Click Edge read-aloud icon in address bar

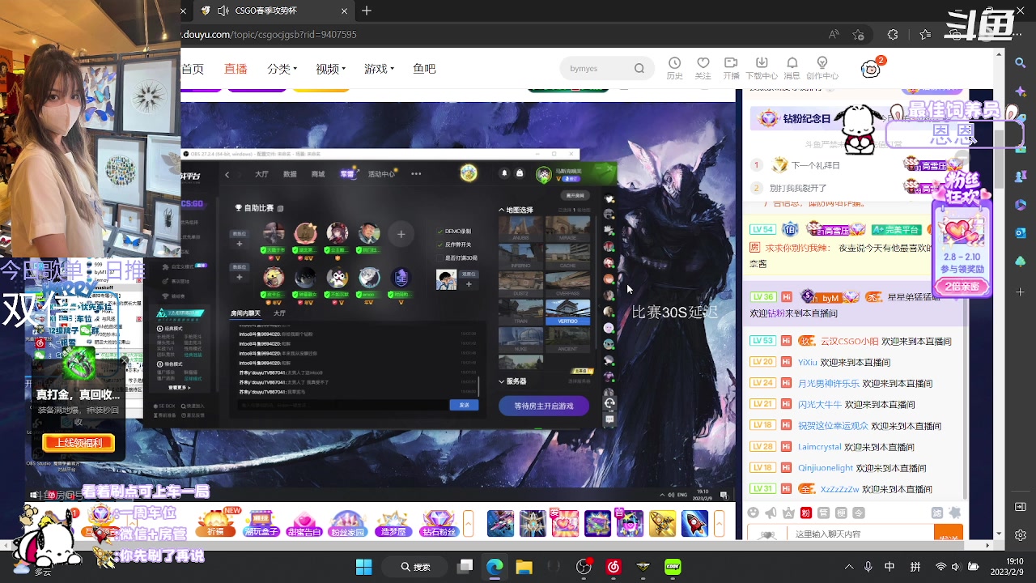click(834, 35)
